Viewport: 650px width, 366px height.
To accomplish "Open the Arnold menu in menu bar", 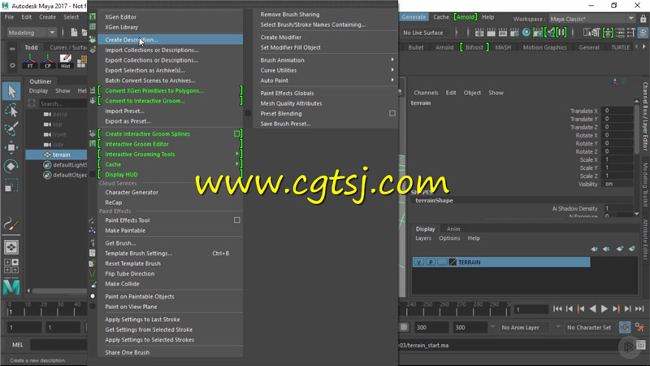I will click(x=466, y=17).
